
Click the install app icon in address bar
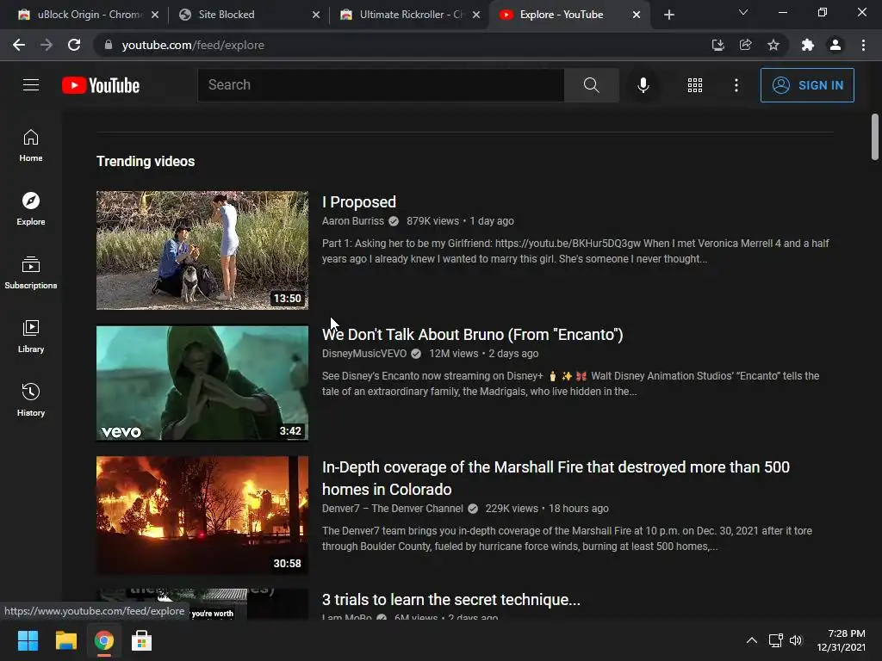717,45
